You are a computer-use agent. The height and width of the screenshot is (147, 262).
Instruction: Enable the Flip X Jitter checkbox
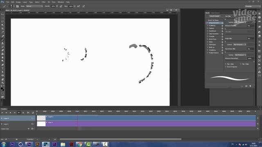pos(226,64)
